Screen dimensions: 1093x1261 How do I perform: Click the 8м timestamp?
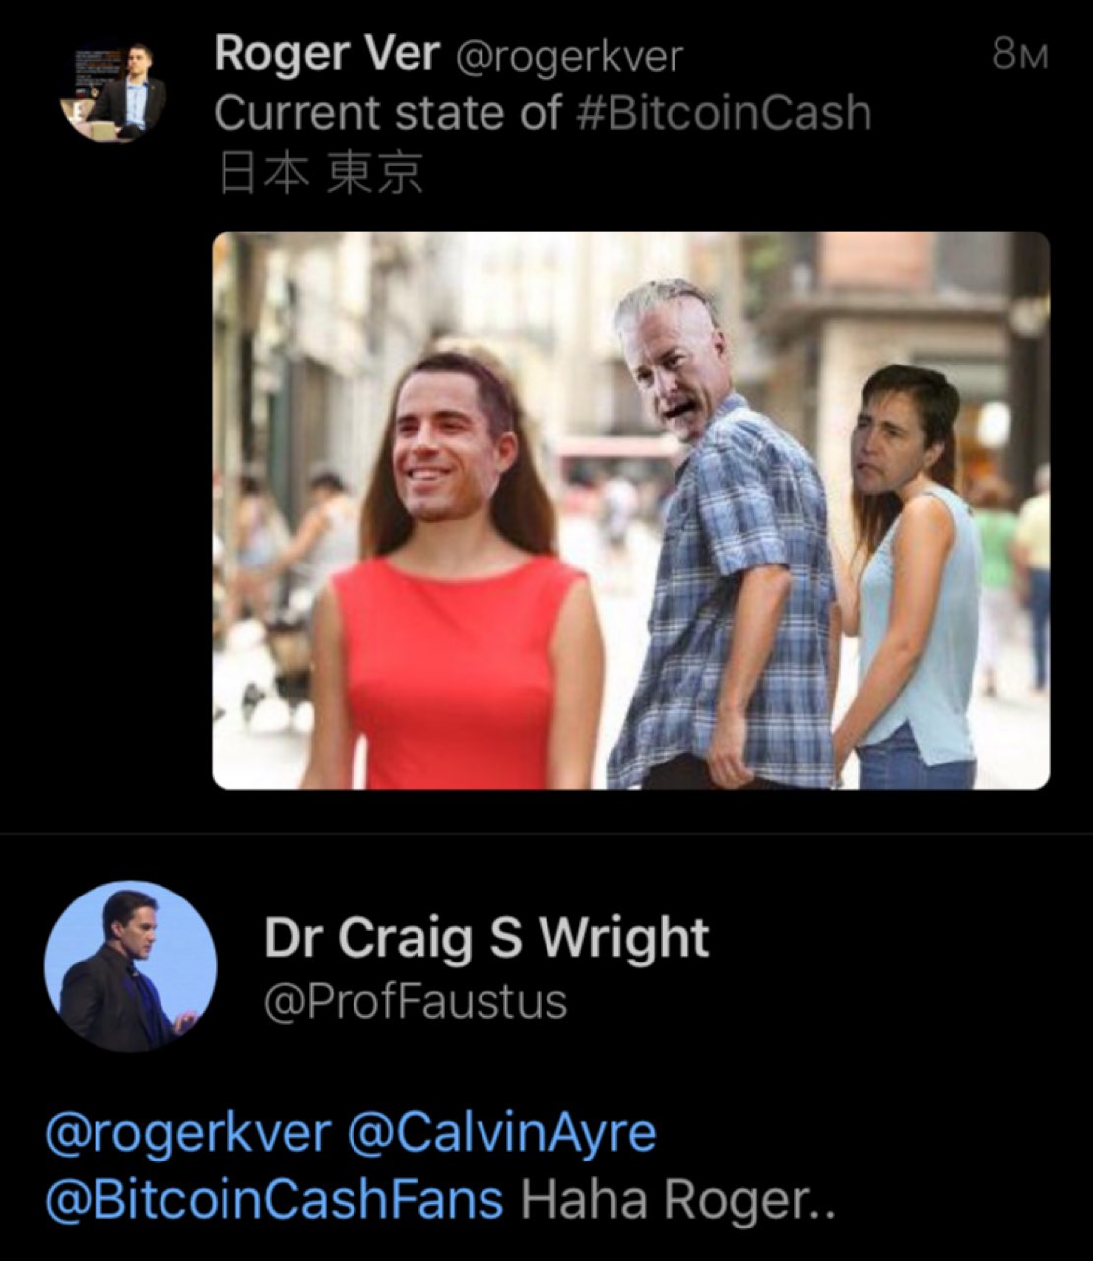click(1019, 54)
